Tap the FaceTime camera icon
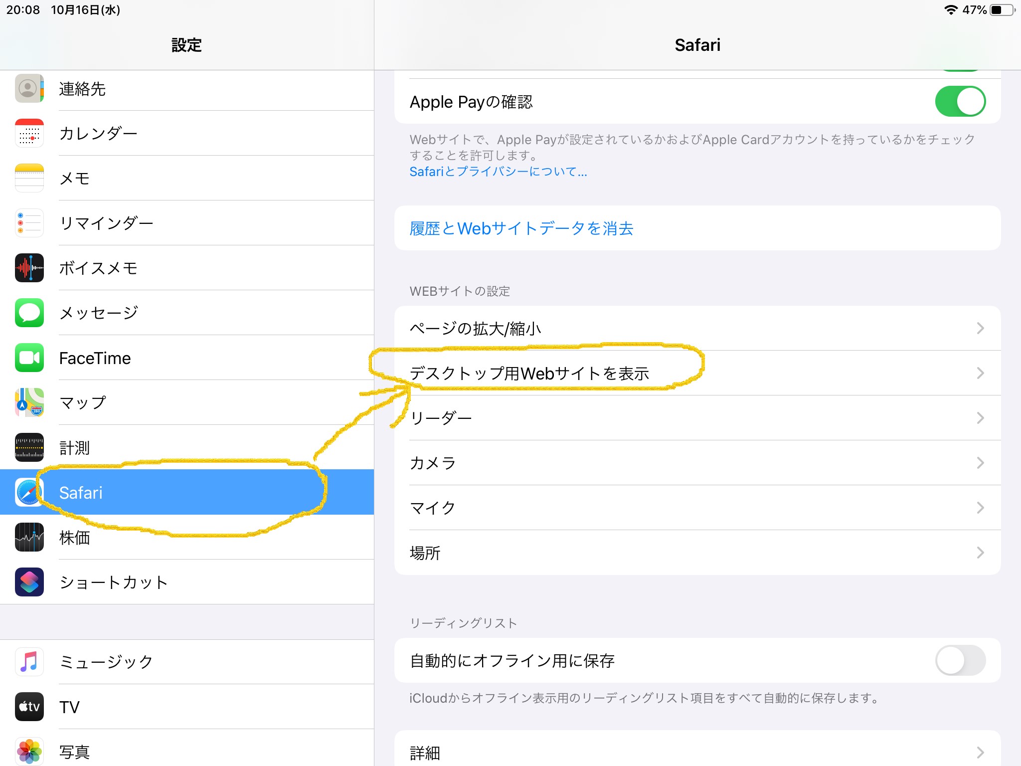 [29, 358]
